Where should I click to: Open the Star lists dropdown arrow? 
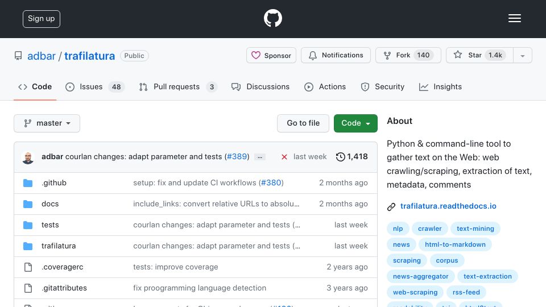point(522,55)
